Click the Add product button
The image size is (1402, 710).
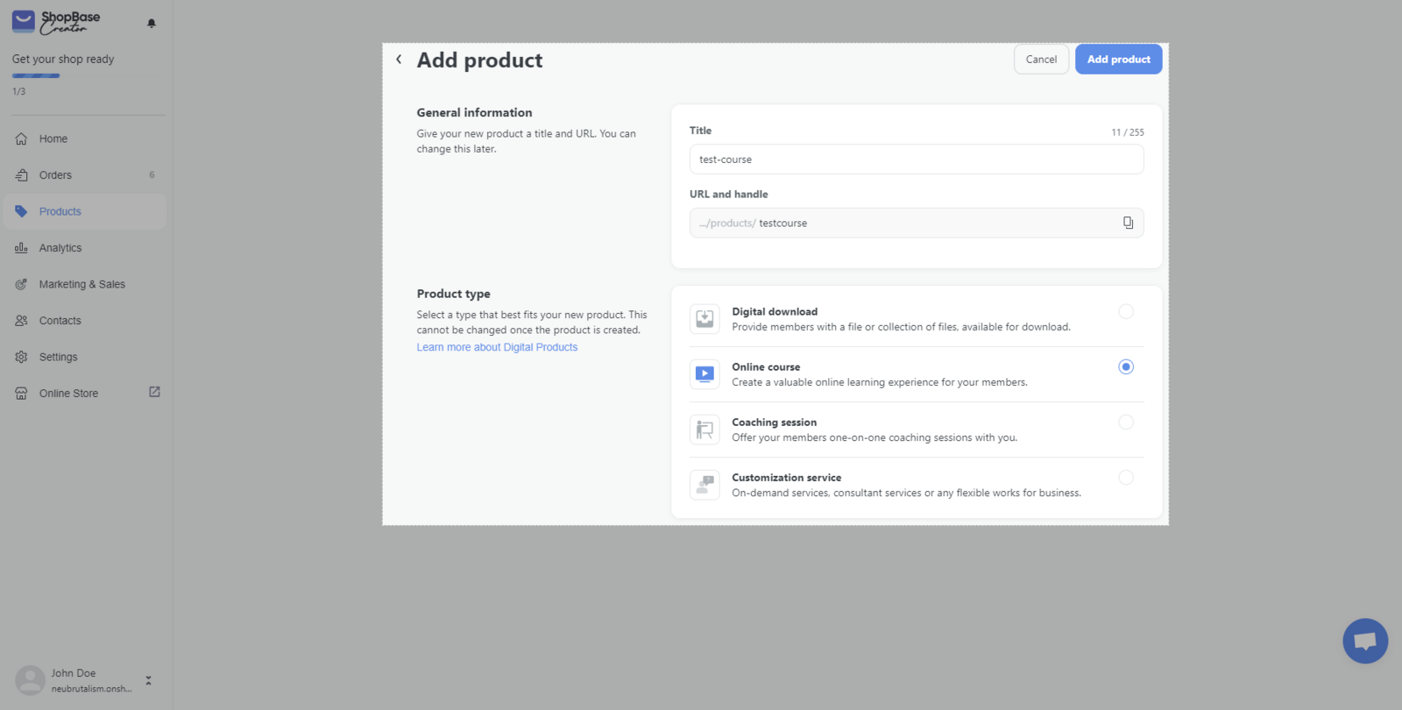coord(1119,60)
